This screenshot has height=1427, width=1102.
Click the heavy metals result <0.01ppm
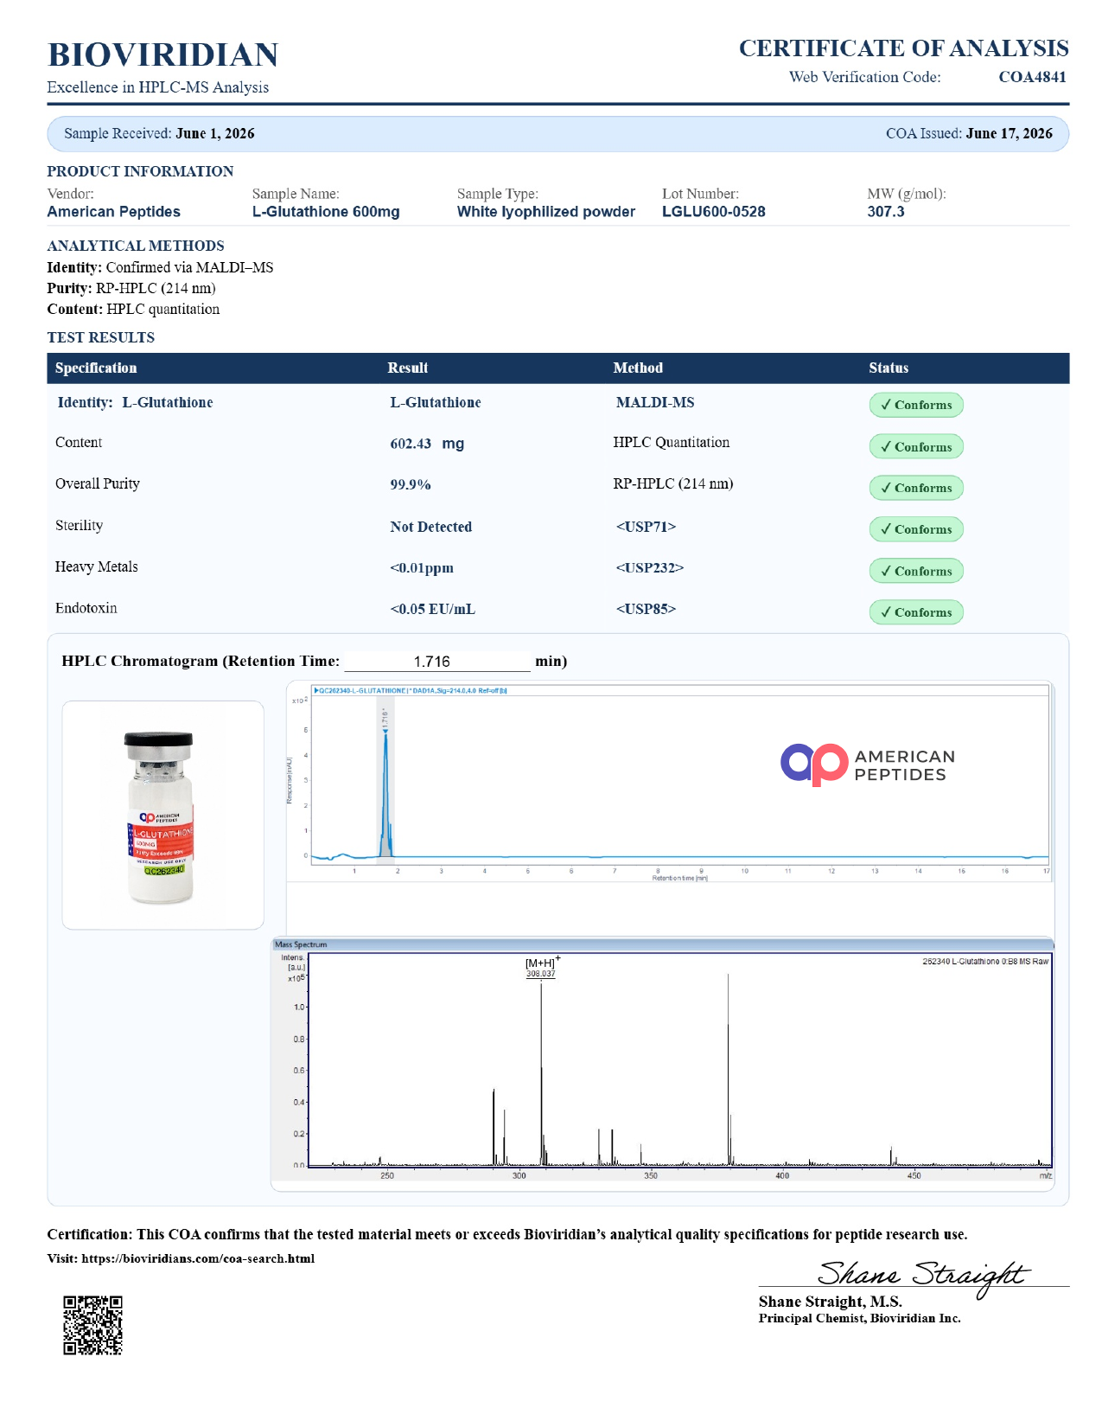tap(422, 568)
